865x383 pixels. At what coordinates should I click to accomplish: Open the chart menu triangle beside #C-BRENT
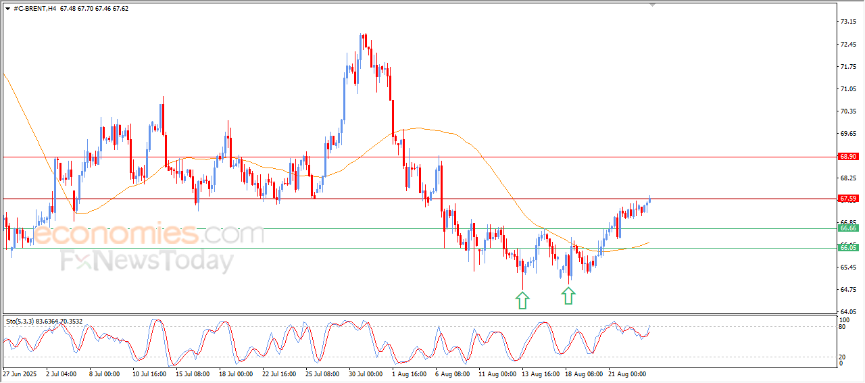coord(7,9)
